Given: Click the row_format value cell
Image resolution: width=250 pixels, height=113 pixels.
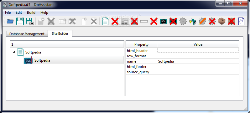Looking at the screenshot, I should point(198,56).
